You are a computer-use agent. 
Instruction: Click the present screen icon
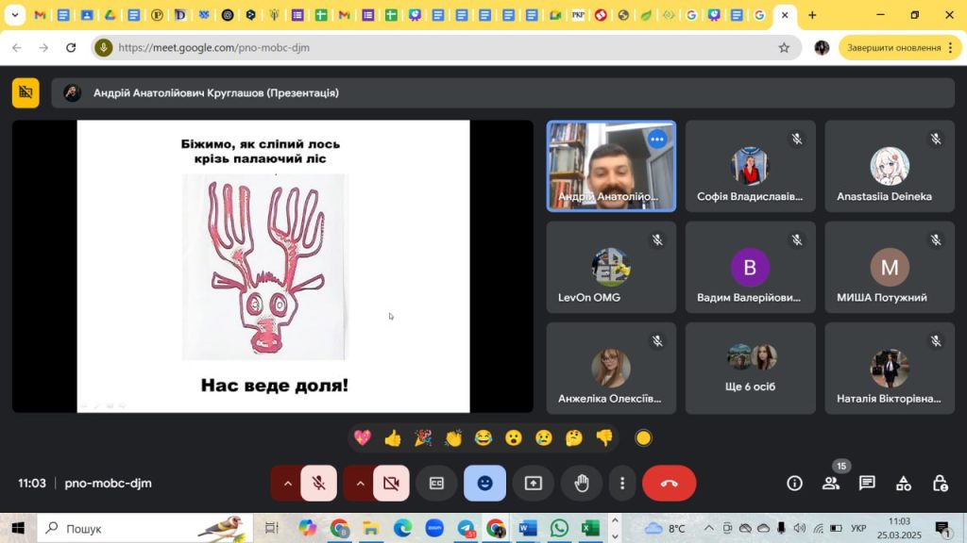[x=534, y=484]
